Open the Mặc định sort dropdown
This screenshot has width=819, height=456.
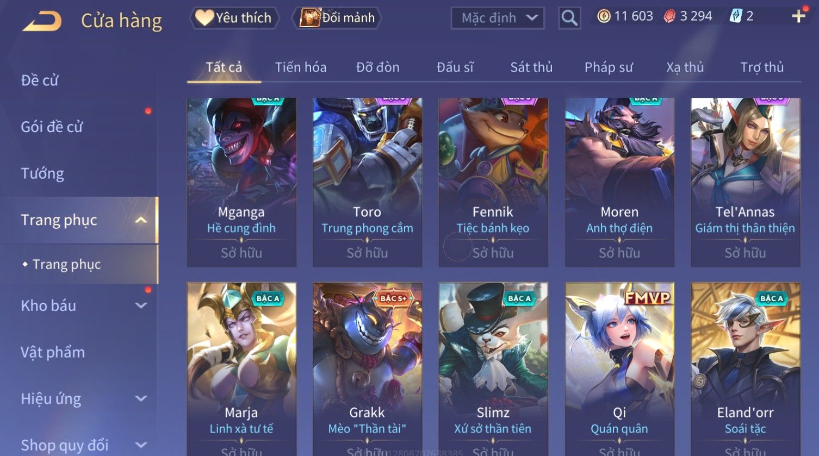(497, 18)
